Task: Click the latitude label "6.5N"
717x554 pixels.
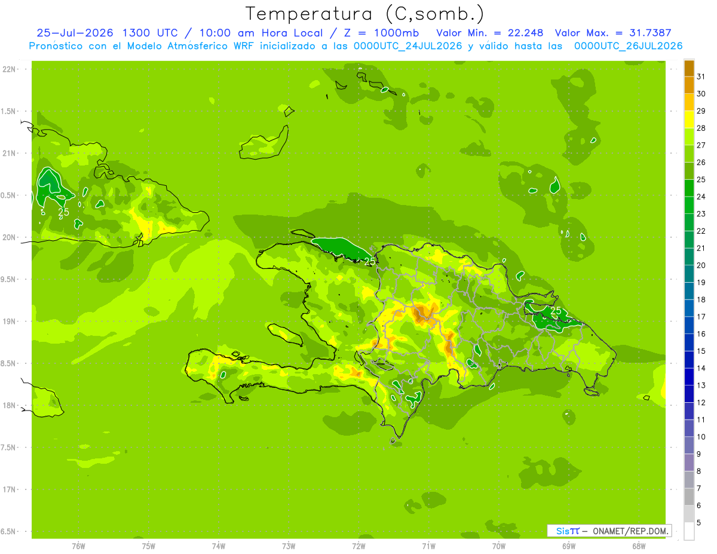Action: pyautogui.click(x=9, y=531)
